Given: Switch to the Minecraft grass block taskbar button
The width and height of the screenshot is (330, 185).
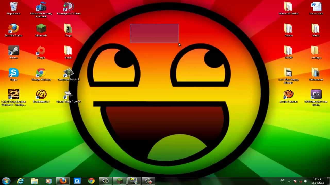Looking at the screenshot, I should tap(120, 181).
